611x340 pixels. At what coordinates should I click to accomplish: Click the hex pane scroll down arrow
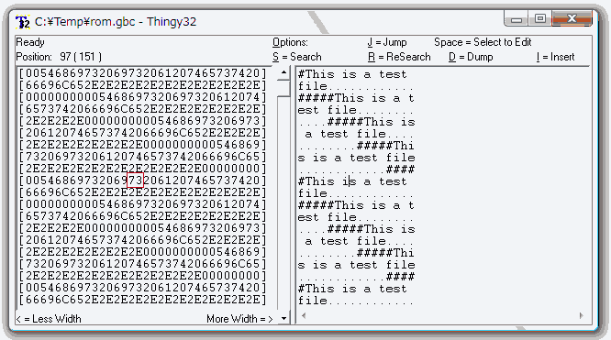(283, 318)
